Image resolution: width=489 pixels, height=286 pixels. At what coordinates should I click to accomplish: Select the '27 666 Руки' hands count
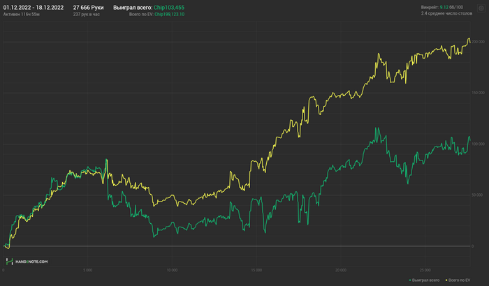(88, 8)
